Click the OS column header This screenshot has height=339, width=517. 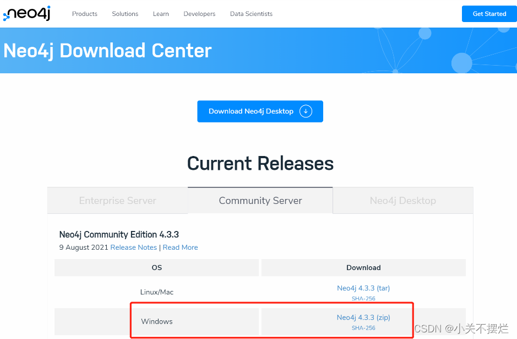156,268
